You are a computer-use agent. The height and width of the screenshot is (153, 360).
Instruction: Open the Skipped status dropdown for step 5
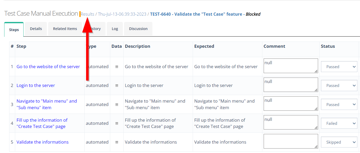tap(339, 142)
